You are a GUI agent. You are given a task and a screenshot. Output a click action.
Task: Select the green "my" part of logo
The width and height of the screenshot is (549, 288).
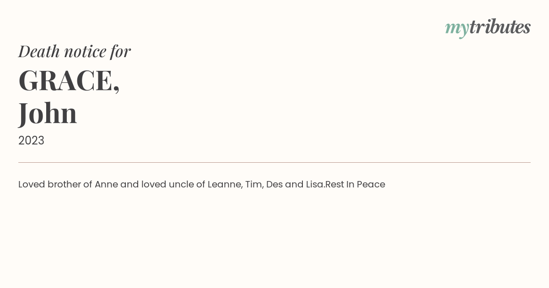tap(457, 29)
